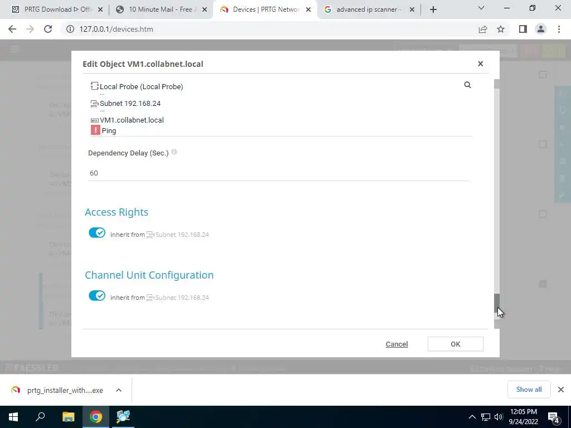Image resolution: width=571 pixels, height=428 pixels.
Task: Toggle Channel Unit Configuration inherit switch
Action: coord(97,295)
